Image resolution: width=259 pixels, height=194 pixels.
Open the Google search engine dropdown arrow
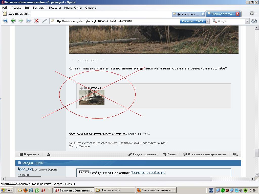click(247, 21)
